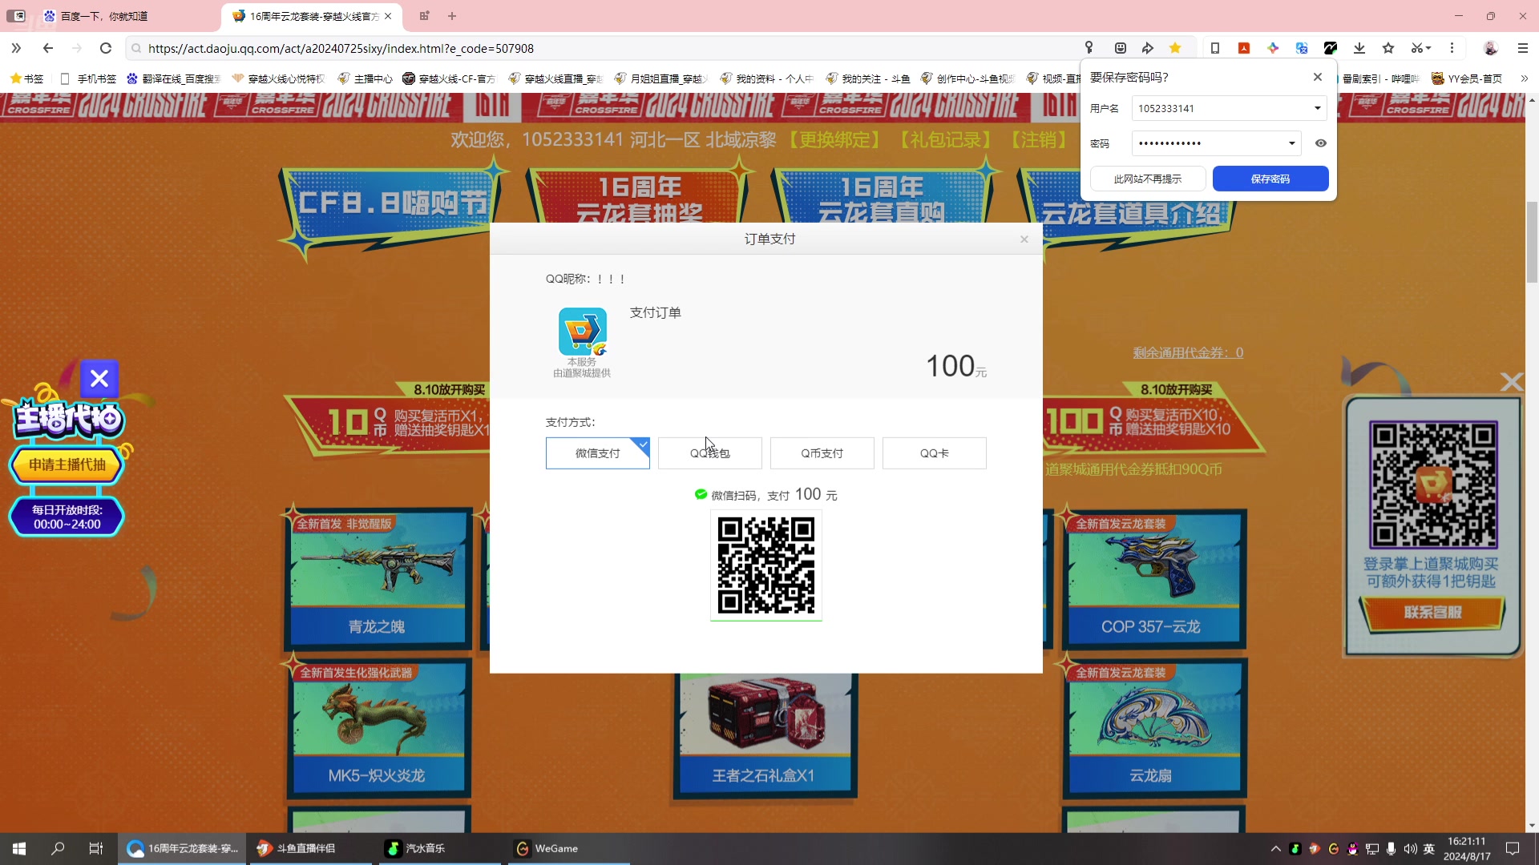
Task: Select 微信支付 payment method
Action: 598,453
